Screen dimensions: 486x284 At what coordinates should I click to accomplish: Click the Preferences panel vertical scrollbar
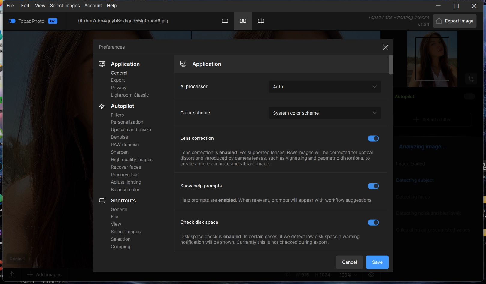point(390,65)
